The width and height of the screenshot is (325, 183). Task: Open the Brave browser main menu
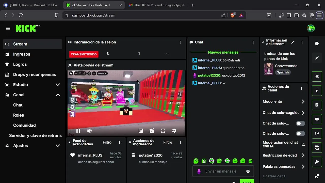319,15
